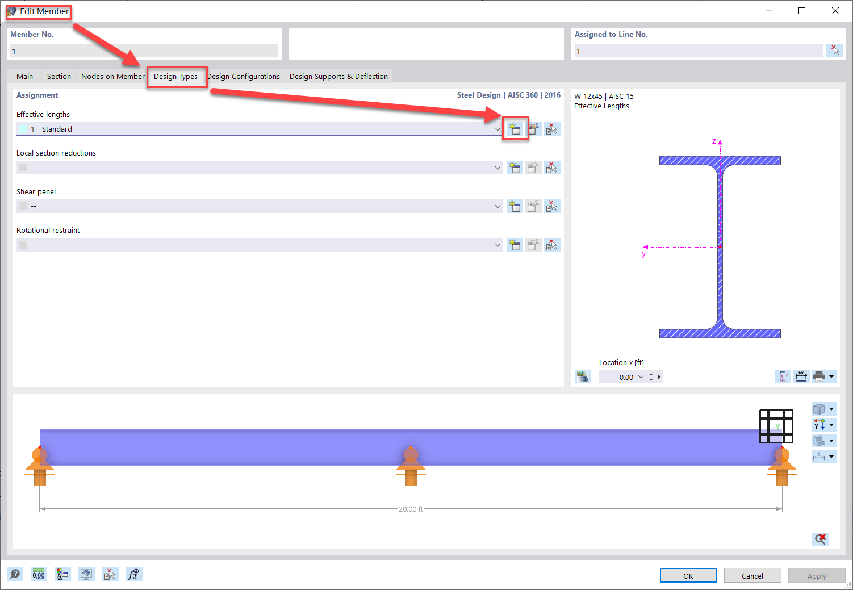Viewport: 853px width, 590px height.
Task: Expand the dimension display dropdown
Action: tap(831, 457)
